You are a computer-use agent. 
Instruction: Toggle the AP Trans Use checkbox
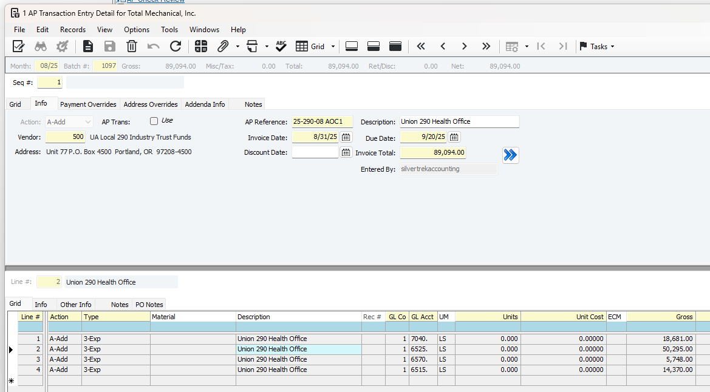(x=154, y=121)
